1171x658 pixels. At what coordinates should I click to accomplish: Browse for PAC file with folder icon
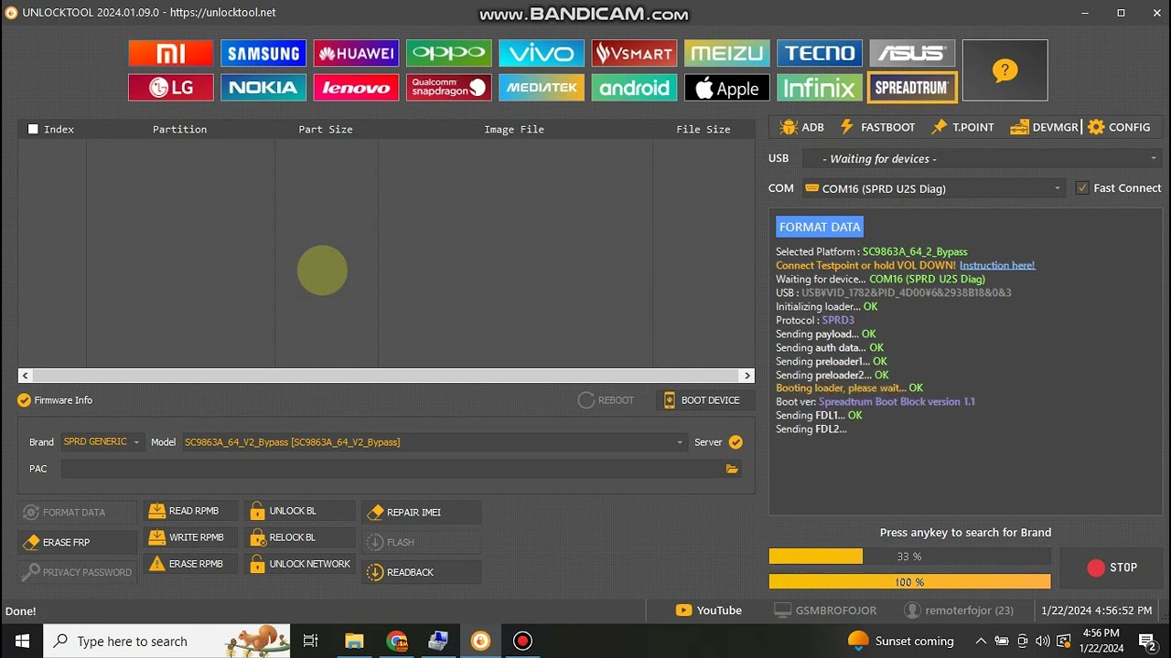[x=732, y=469]
